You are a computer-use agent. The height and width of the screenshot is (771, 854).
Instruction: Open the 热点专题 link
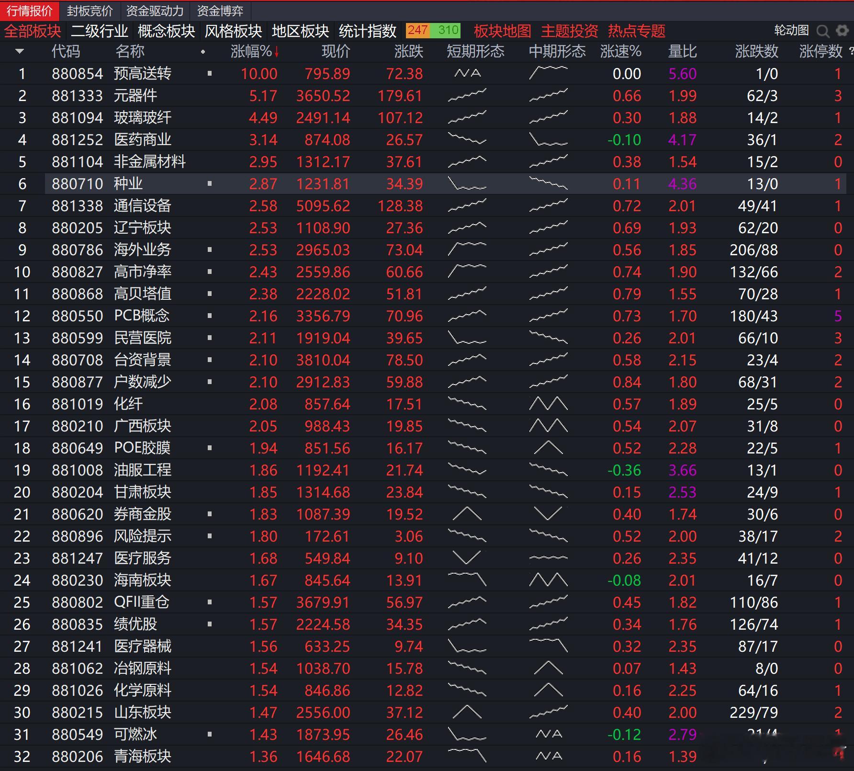tap(637, 31)
